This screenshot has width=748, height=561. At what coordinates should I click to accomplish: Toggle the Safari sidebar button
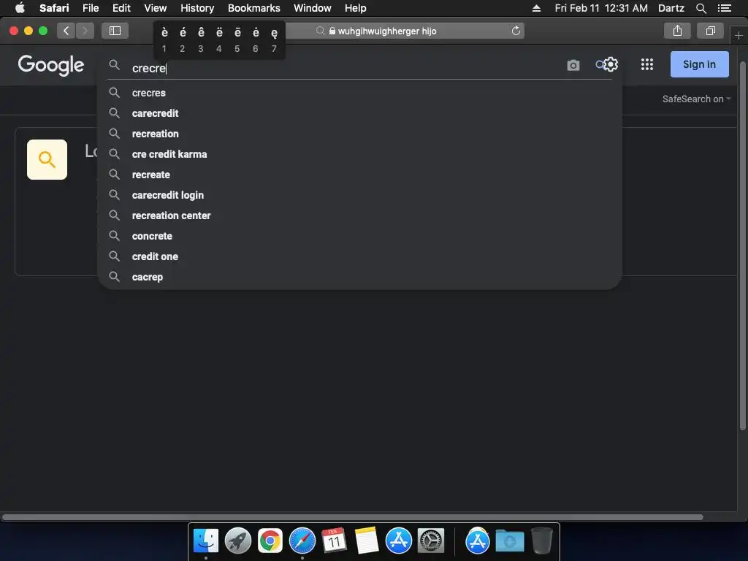point(115,31)
